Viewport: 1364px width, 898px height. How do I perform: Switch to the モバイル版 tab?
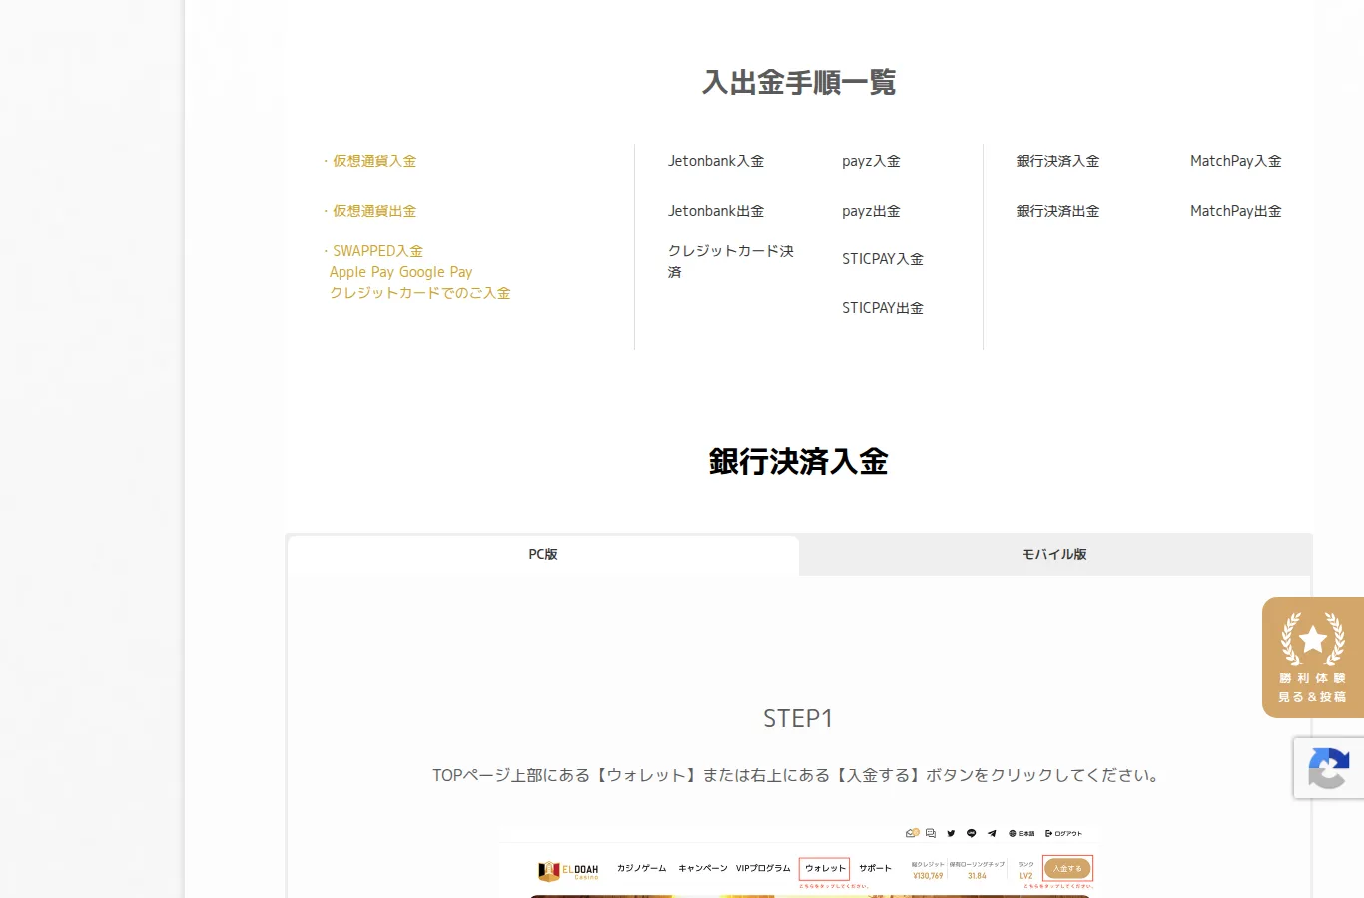coord(1054,555)
